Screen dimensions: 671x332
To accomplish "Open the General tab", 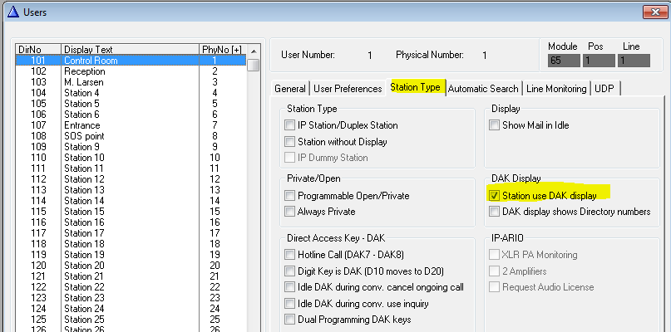I will click(x=290, y=89).
